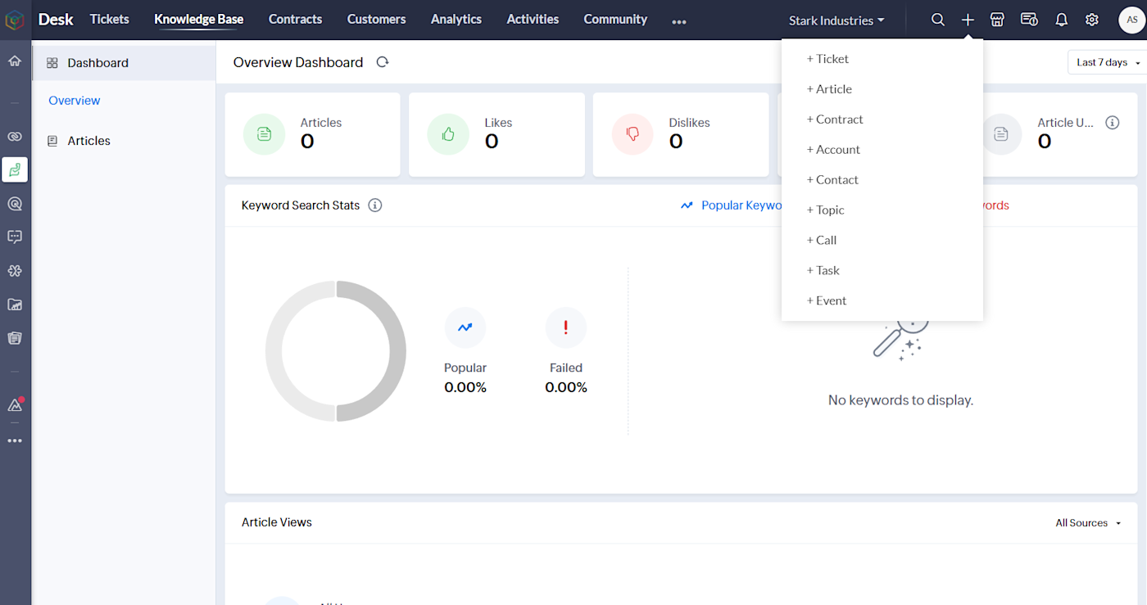This screenshot has width=1147, height=605.
Task: Click the puzzle piece icon in left sidebar
Action: [x=15, y=271]
